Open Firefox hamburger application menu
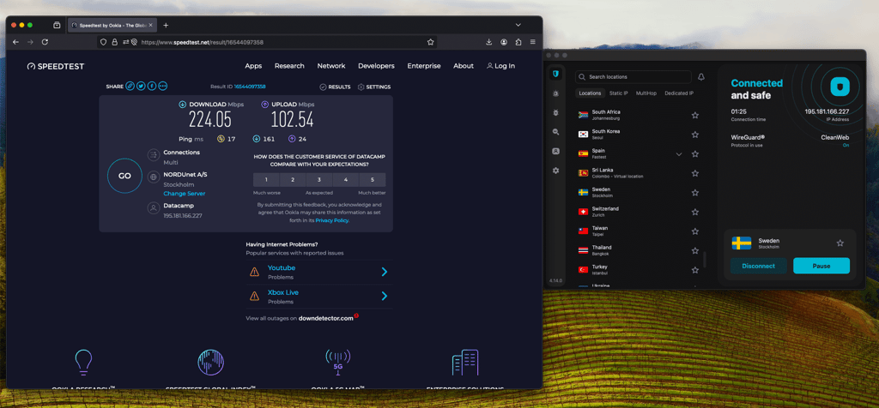 (532, 42)
